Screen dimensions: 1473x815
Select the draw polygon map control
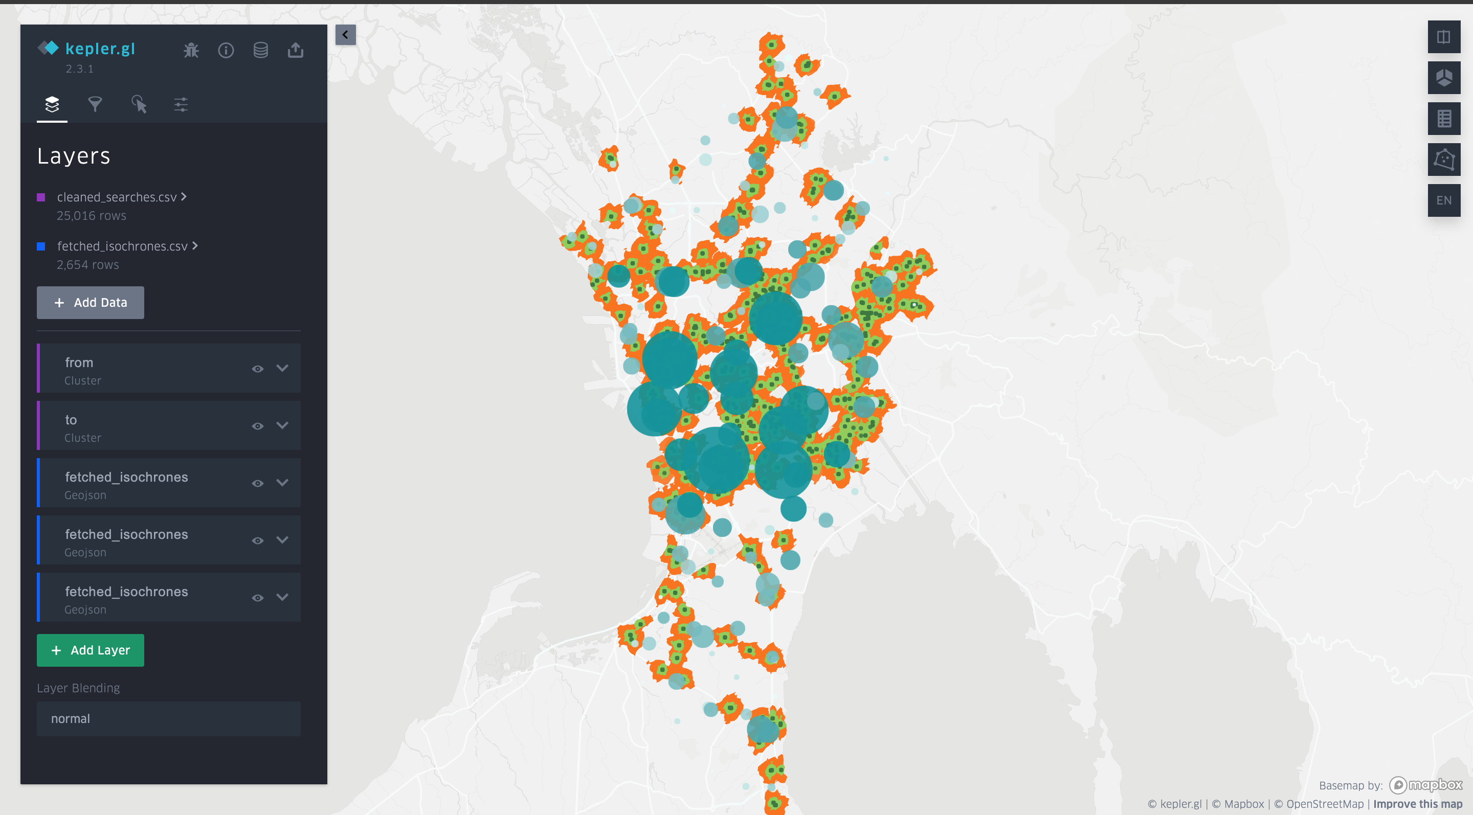pyautogui.click(x=1444, y=159)
